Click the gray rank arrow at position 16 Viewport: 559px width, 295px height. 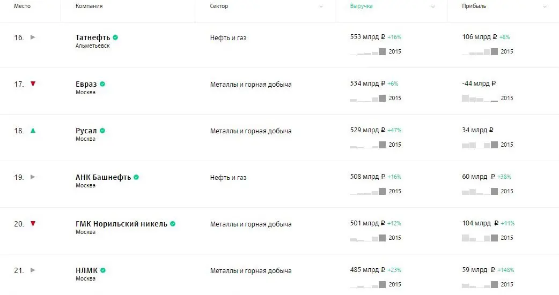click(33, 37)
